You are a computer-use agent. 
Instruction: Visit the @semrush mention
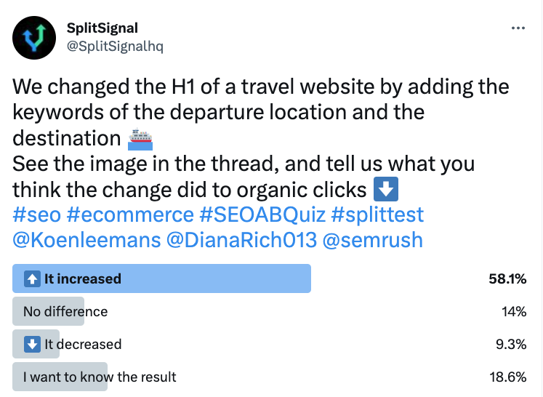tap(373, 240)
